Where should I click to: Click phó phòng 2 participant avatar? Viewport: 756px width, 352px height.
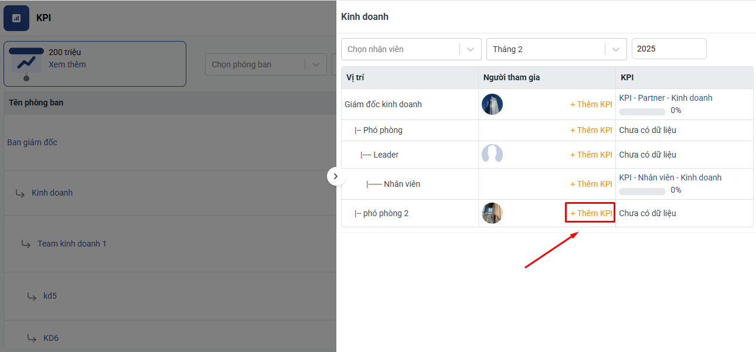click(x=492, y=213)
